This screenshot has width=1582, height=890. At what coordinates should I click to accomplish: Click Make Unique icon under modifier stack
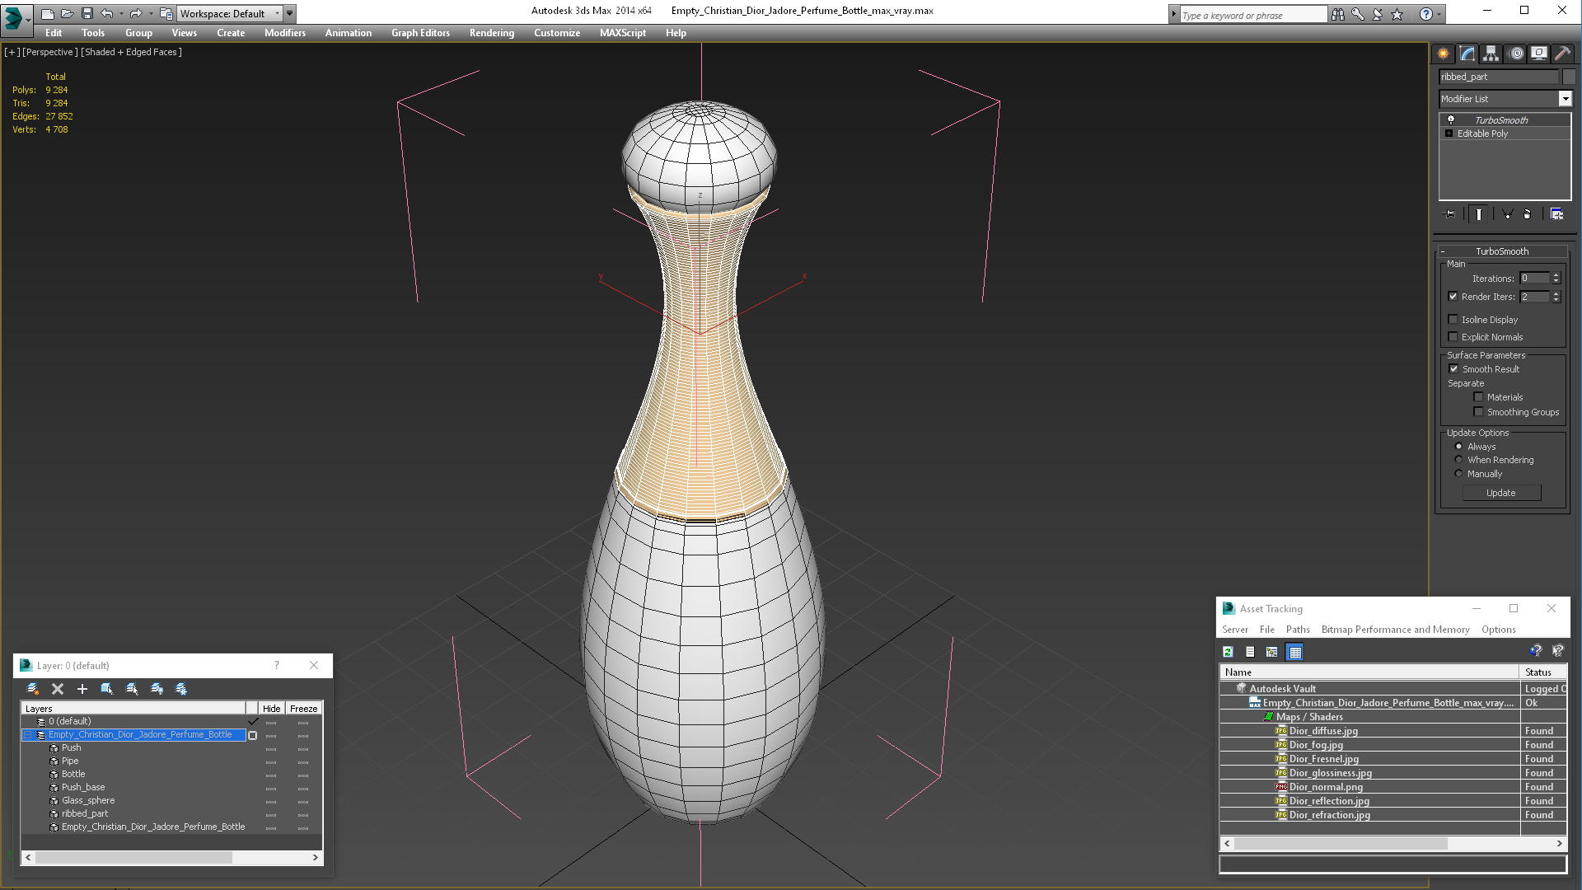[x=1507, y=214]
